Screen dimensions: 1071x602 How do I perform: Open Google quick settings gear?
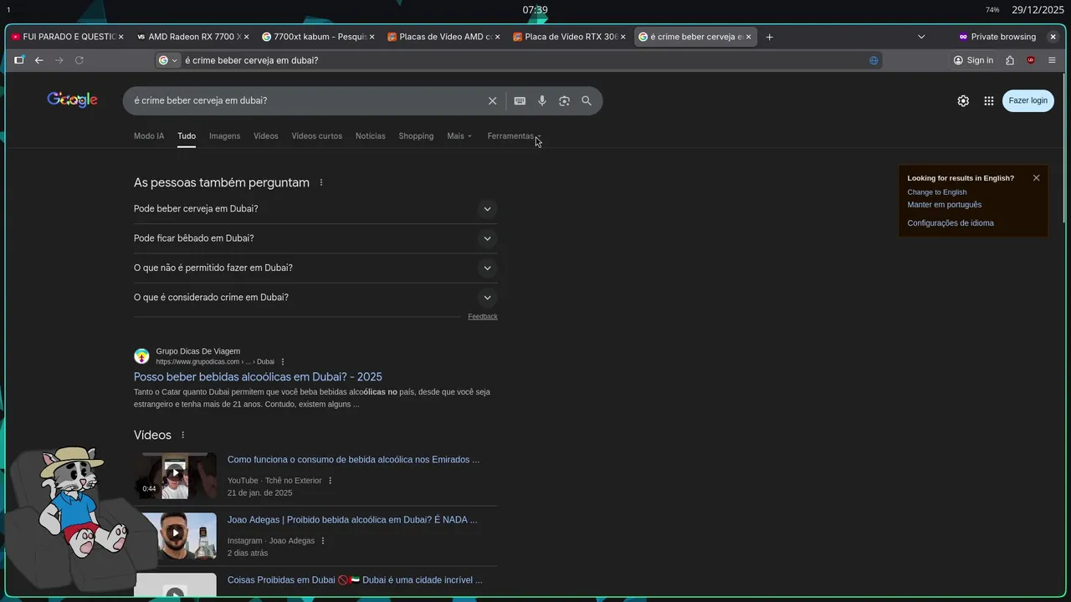[x=963, y=100]
